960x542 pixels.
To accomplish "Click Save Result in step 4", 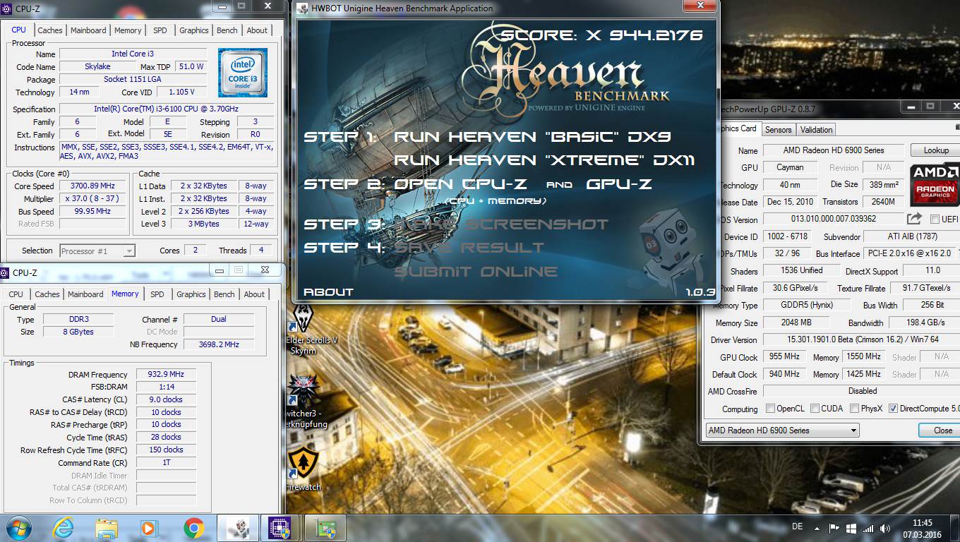I will [x=469, y=248].
